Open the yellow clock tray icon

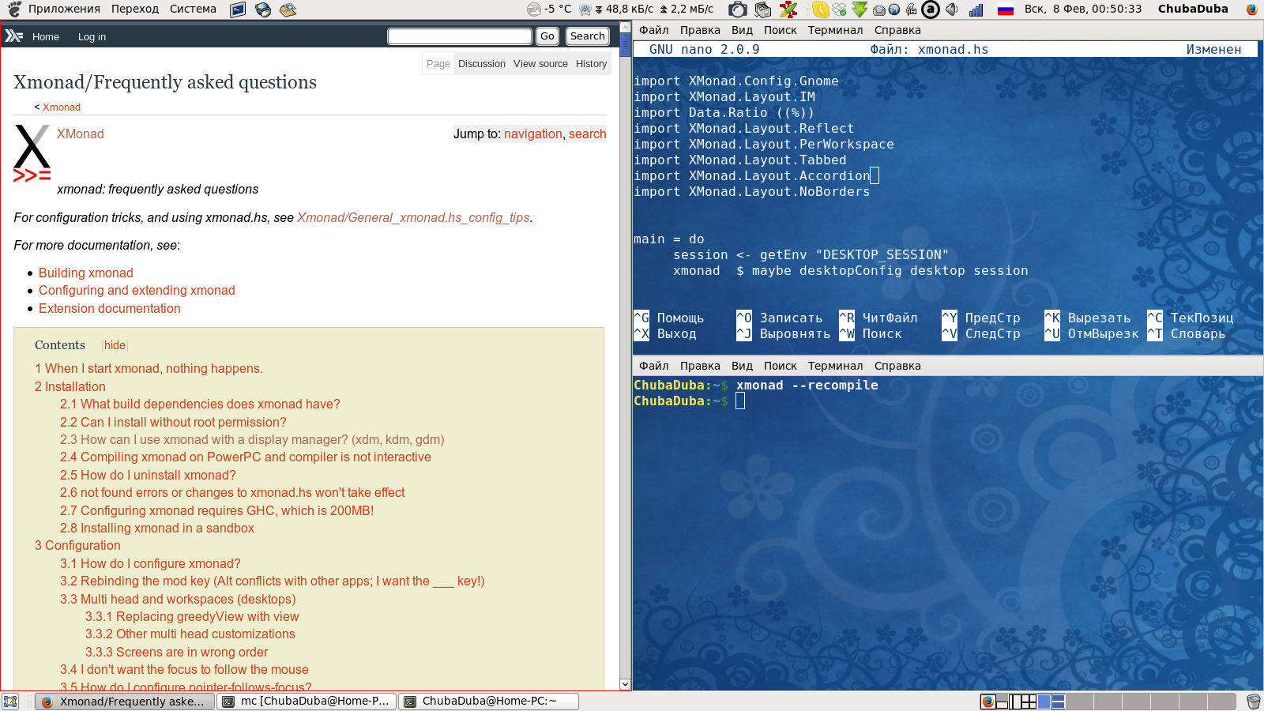[x=820, y=9]
